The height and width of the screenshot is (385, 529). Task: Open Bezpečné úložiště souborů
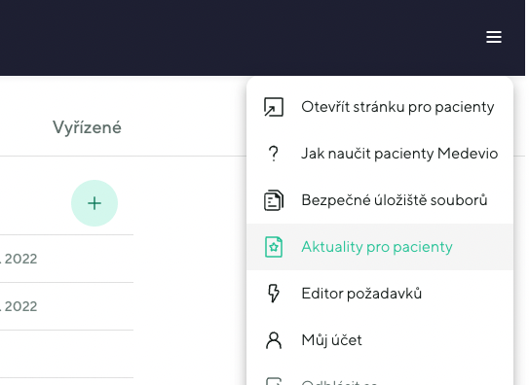[380, 200]
